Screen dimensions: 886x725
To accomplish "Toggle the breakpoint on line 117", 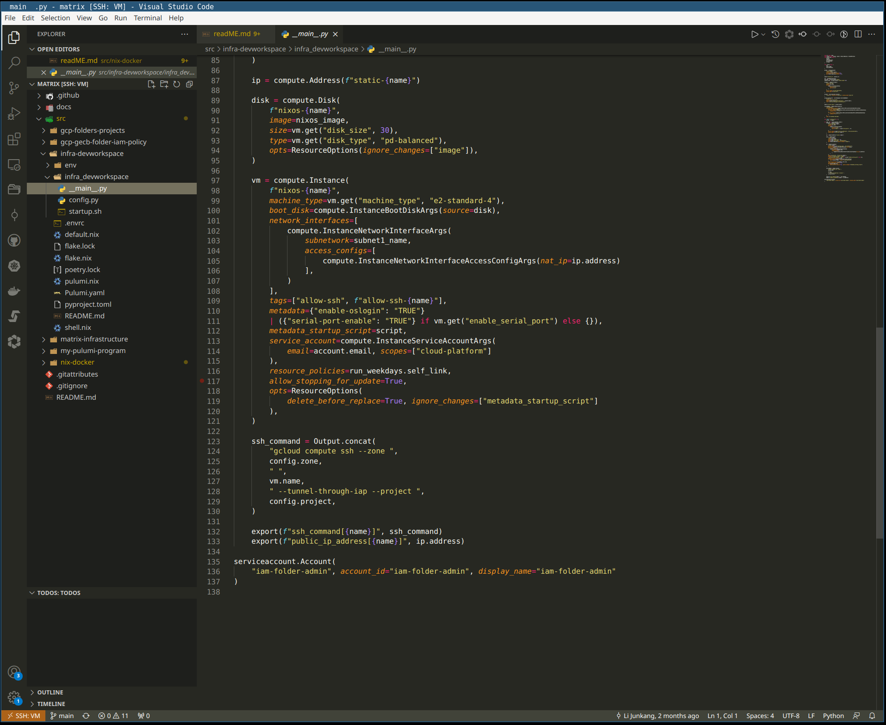I will click(202, 381).
